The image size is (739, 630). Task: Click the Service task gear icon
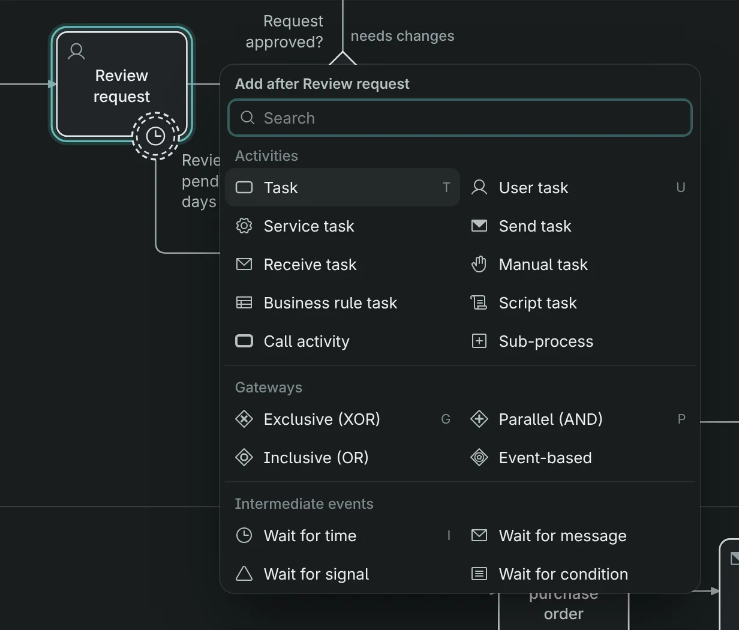coord(244,226)
